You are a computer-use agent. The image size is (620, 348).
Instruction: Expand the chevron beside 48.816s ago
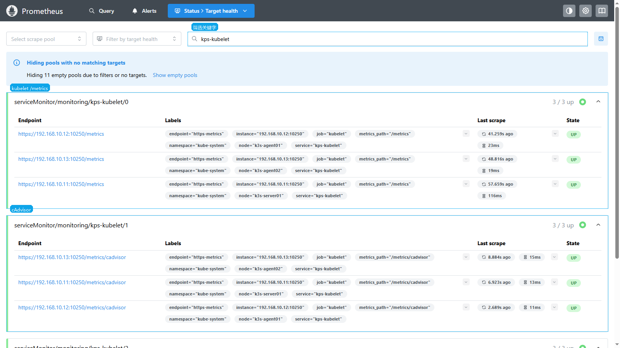tap(555, 159)
